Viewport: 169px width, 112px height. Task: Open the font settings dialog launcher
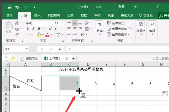tap(63, 41)
